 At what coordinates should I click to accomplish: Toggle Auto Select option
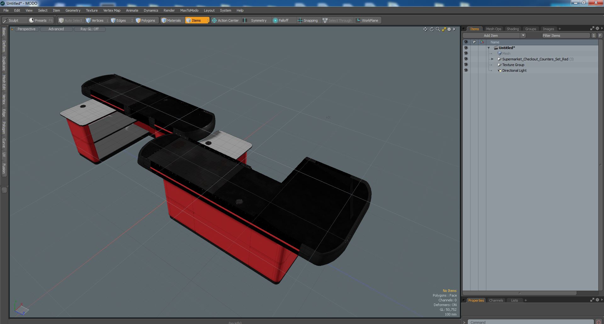71,20
